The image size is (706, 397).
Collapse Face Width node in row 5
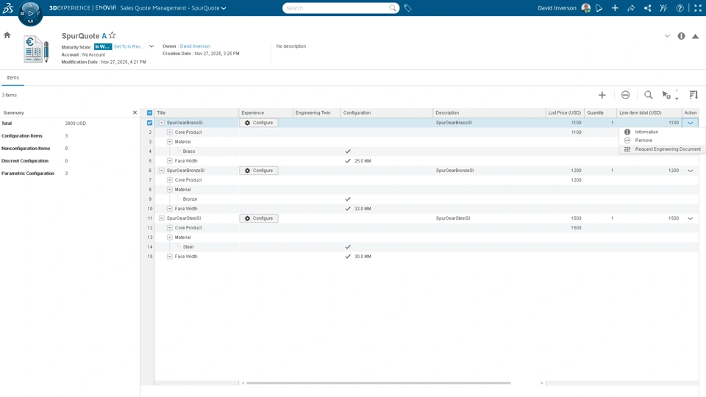click(x=170, y=161)
